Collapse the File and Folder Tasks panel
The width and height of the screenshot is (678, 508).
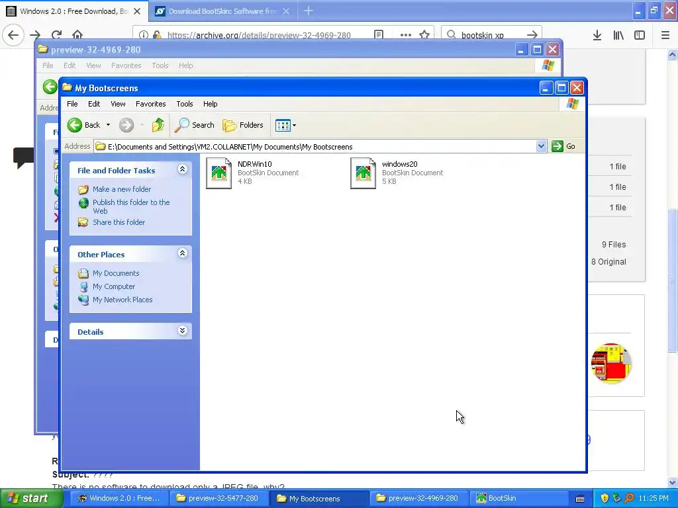183,169
